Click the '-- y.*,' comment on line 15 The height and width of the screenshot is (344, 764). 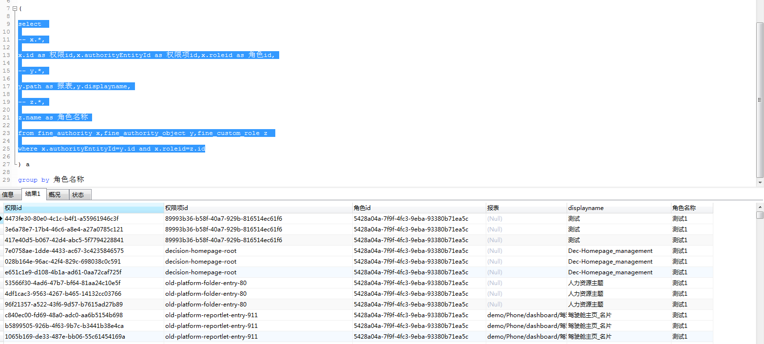(x=32, y=71)
